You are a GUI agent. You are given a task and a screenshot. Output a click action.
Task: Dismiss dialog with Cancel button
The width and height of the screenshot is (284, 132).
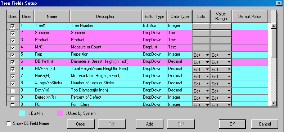point(265,124)
